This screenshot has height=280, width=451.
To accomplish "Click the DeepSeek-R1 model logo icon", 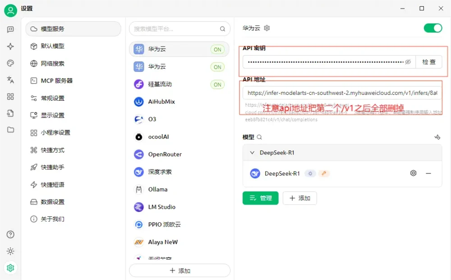I will tap(255, 173).
